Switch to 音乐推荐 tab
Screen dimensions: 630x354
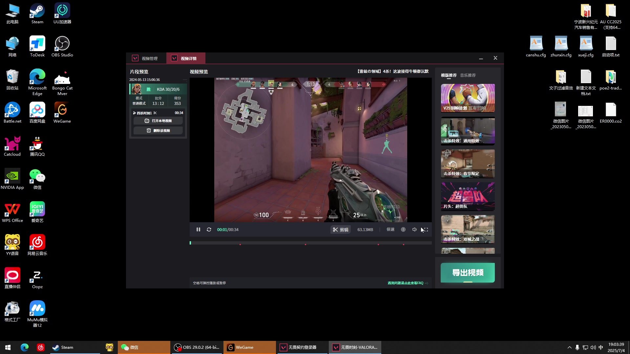[x=468, y=75]
